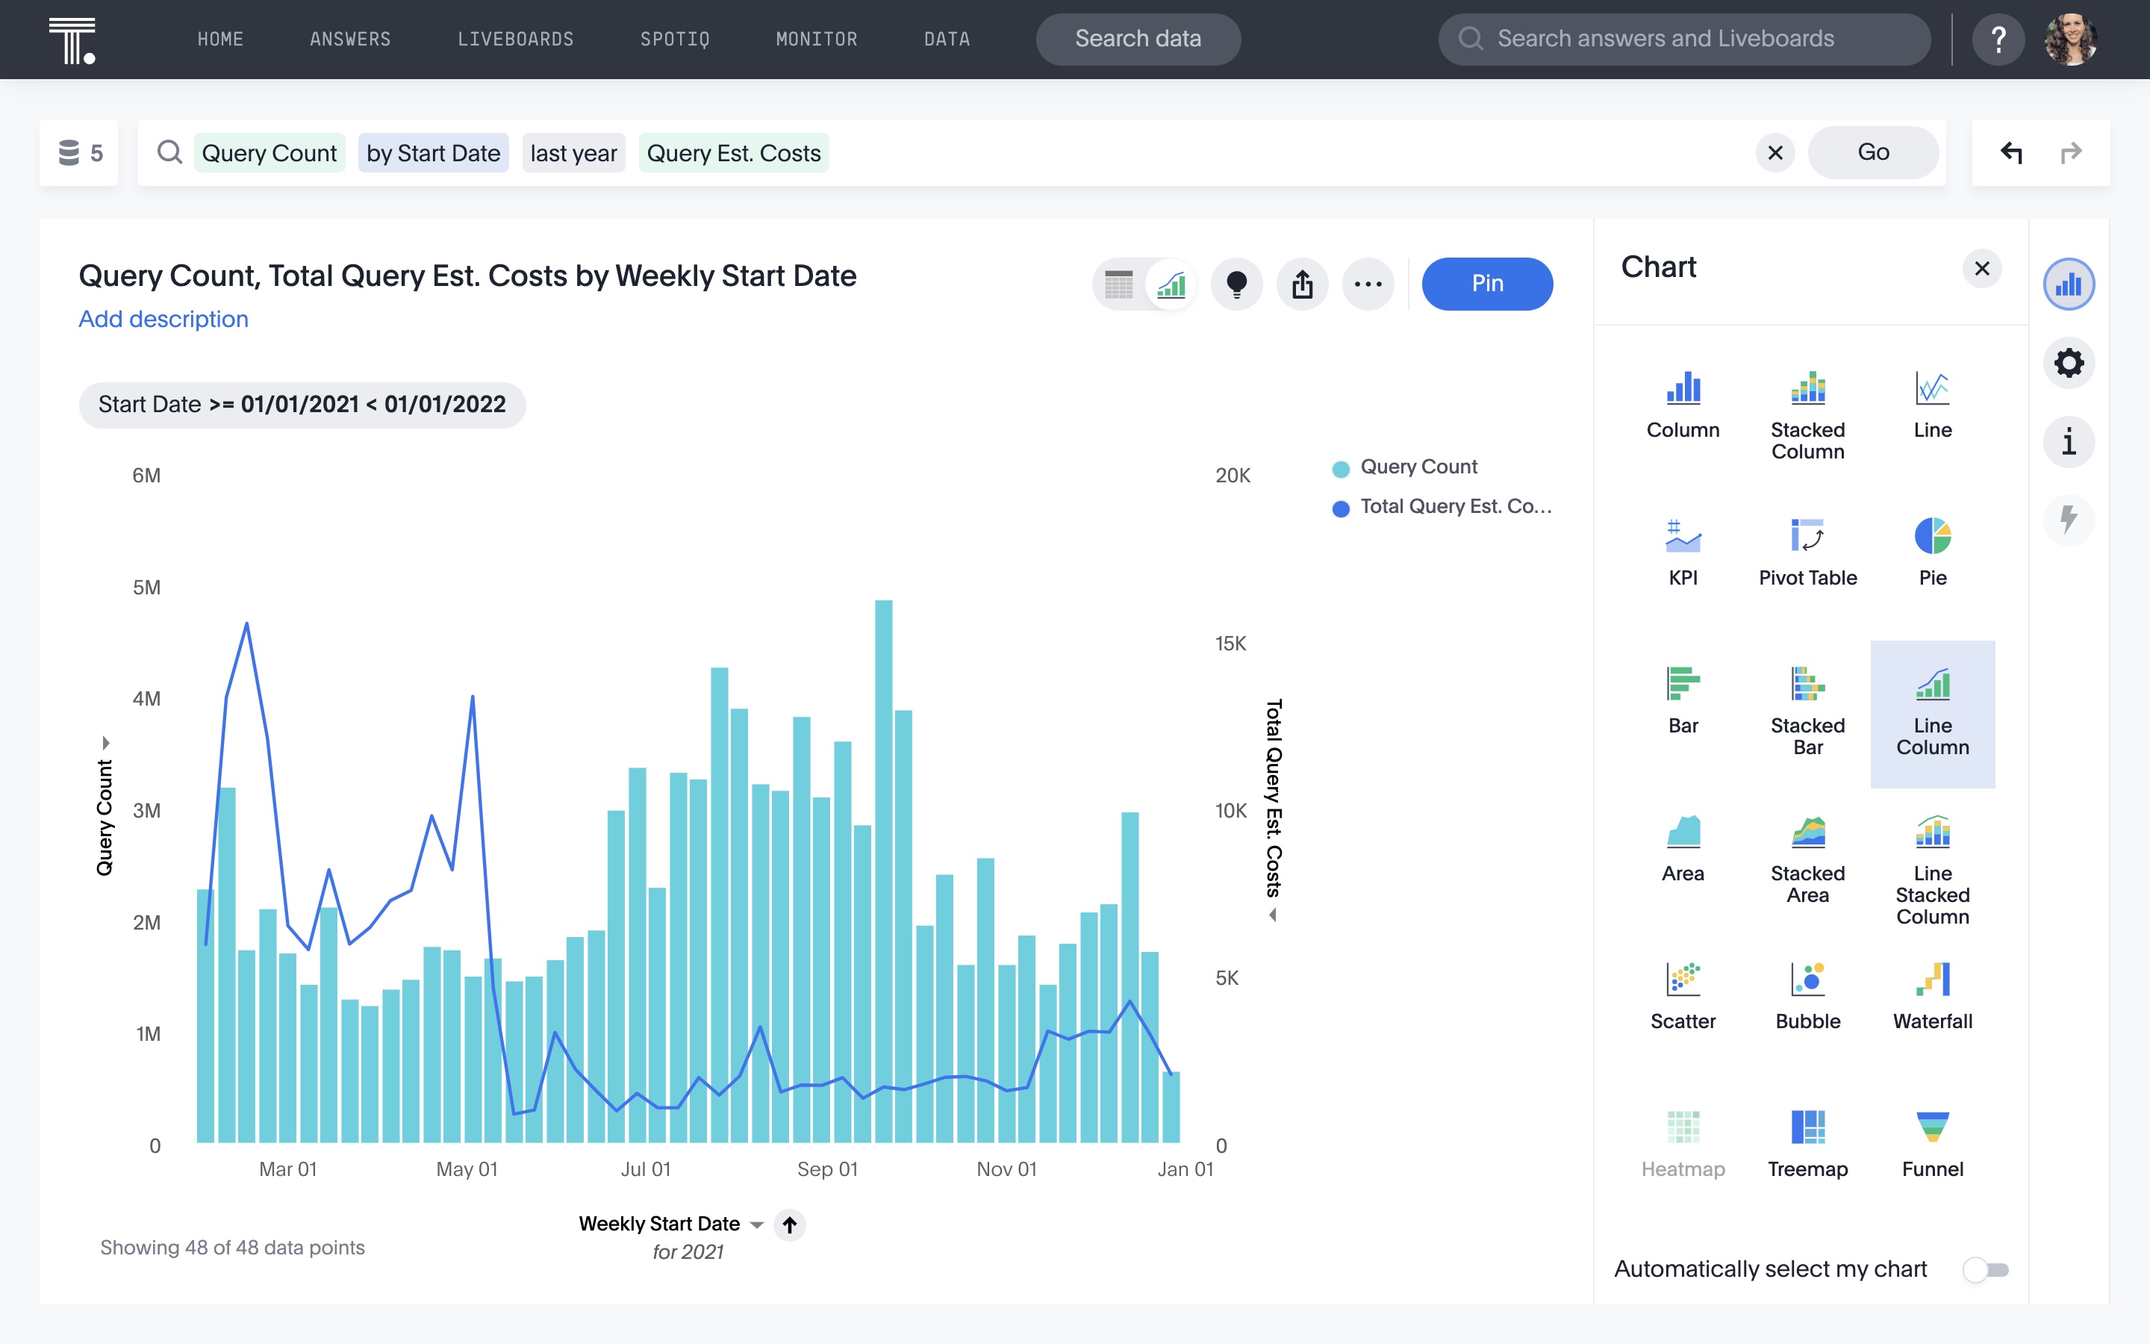Viewport: 2150px width, 1344px height.
Task: Open the three-dot more options menu
Action: 1368,284
